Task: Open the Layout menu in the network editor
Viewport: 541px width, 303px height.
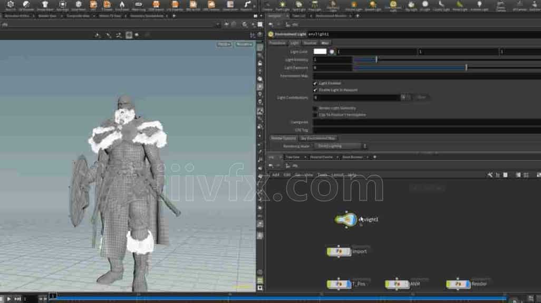Action: 337,175
